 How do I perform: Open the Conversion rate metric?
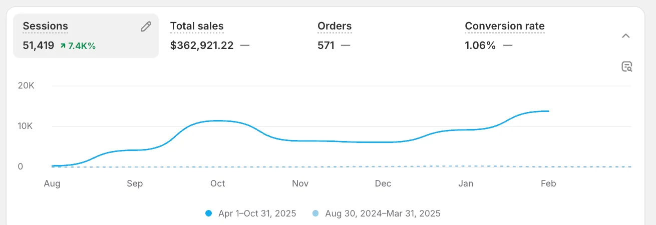pos(504,26)
